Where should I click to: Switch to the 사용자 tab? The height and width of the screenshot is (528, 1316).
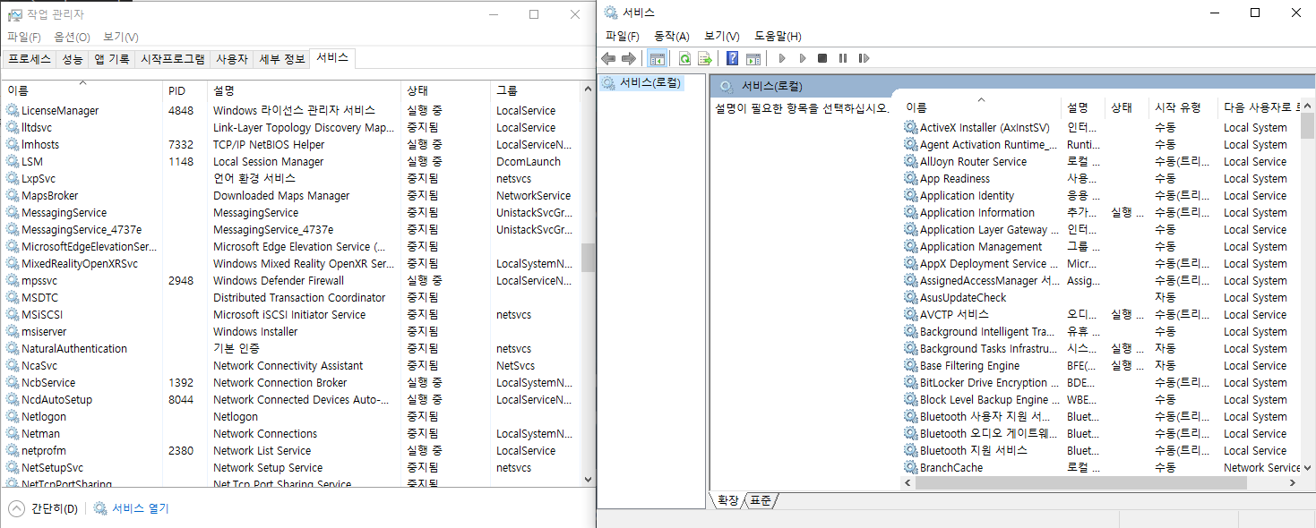(232, 59)
